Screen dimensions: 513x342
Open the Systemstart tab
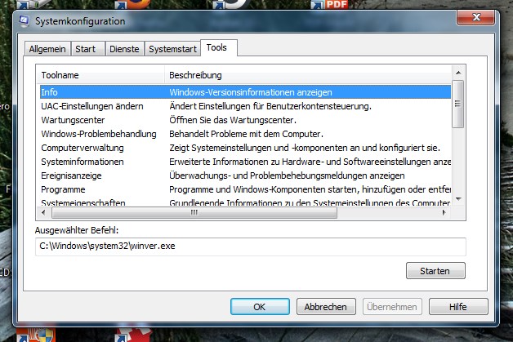click(172, 49)
